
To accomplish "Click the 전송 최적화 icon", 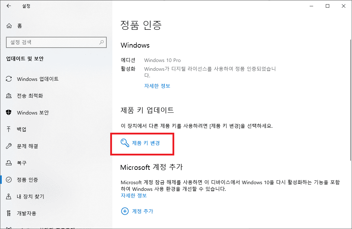I will (x=9, y=96).
